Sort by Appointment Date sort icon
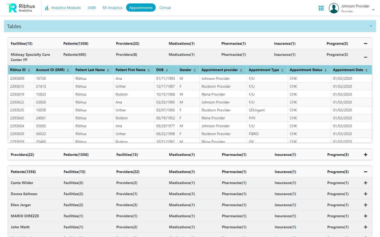 (366, 70)
